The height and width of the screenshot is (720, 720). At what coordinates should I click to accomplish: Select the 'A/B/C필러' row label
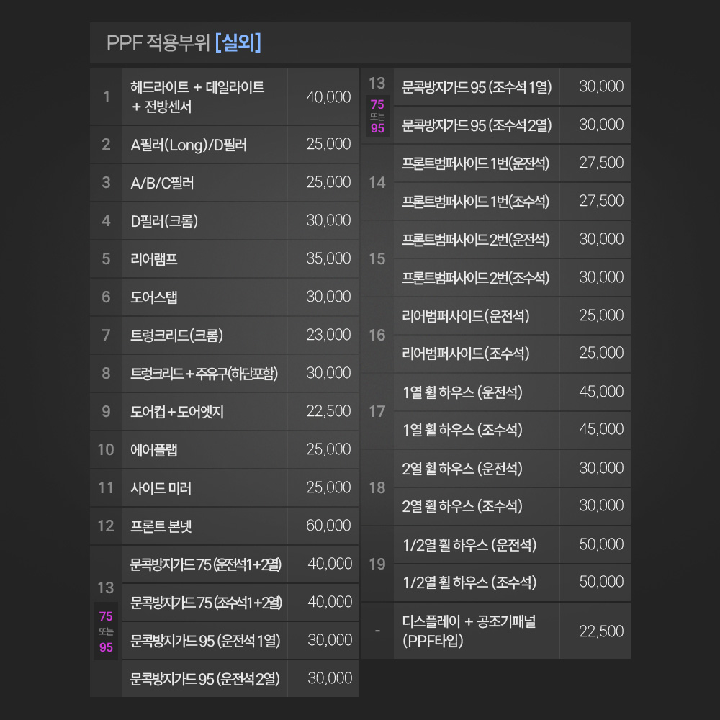[x=162, y=183]
